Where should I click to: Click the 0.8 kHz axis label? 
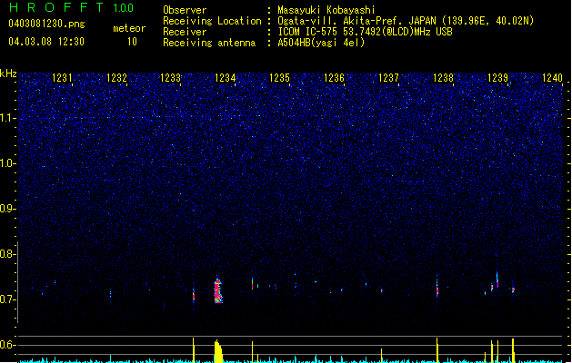tap(8, 254)
